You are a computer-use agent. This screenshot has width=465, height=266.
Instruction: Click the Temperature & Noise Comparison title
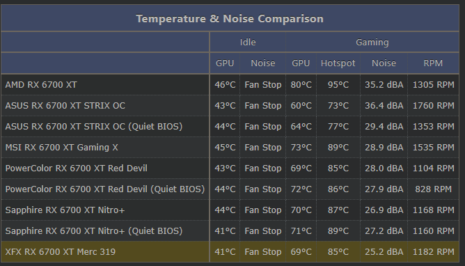pos(230,19)
